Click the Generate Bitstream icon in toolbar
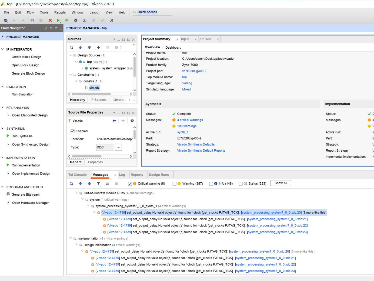This screenshot has height=281, width=374. point(67,20)
